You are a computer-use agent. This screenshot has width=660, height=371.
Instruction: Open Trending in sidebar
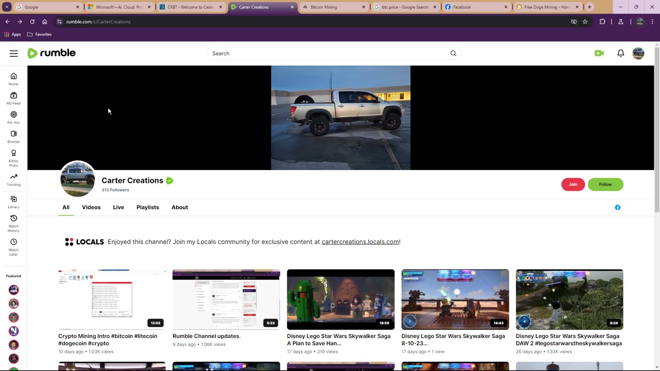pos(13,180)
